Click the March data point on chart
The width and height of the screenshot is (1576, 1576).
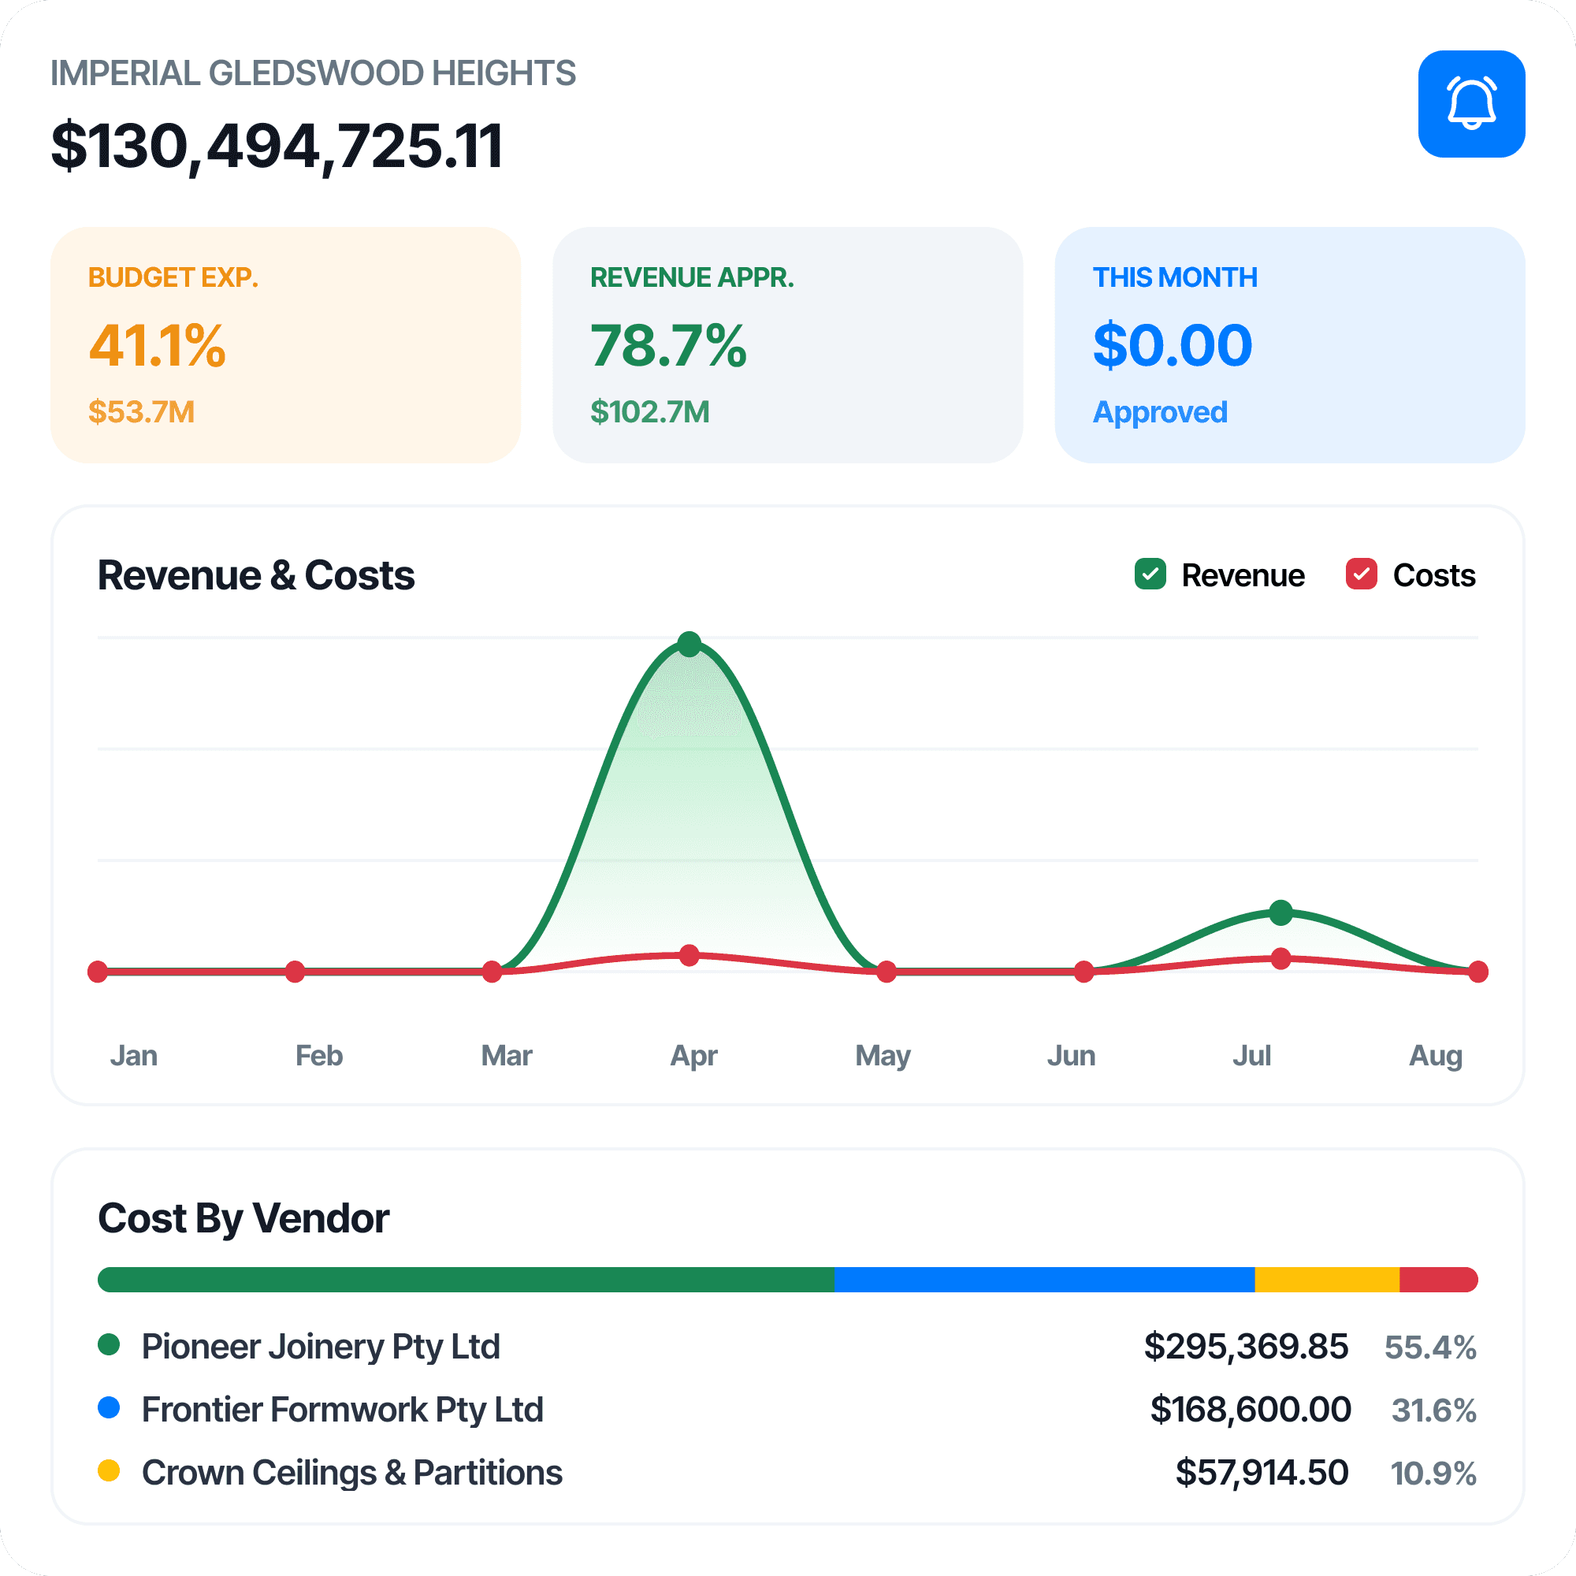click(x=492, y=972)
